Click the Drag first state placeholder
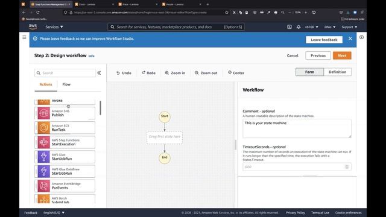386x217 pixels. (x=165, y=137)
